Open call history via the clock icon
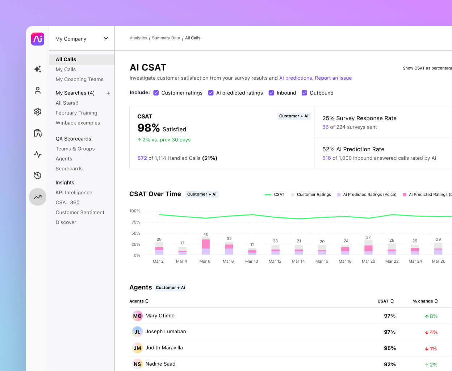 point(38,175)
